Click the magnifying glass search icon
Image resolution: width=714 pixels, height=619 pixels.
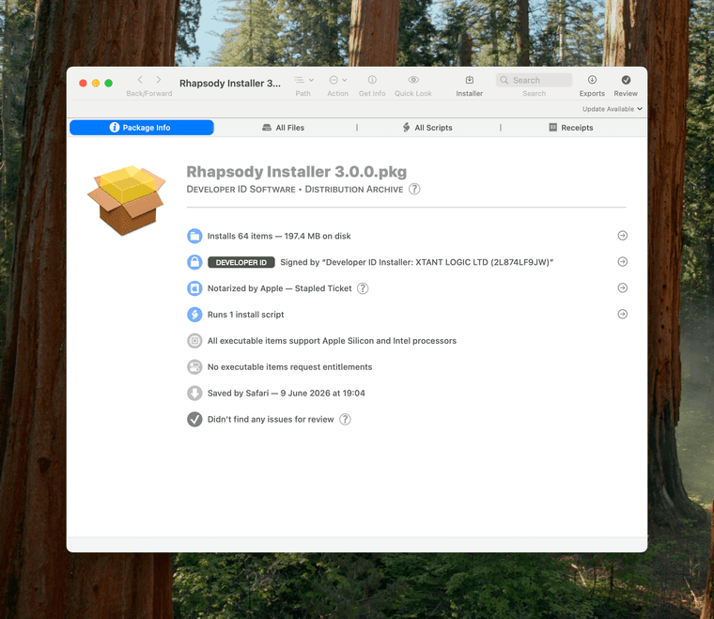coord(504,80)
